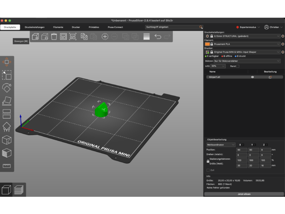Click the Position X input field

click(242, 150)
